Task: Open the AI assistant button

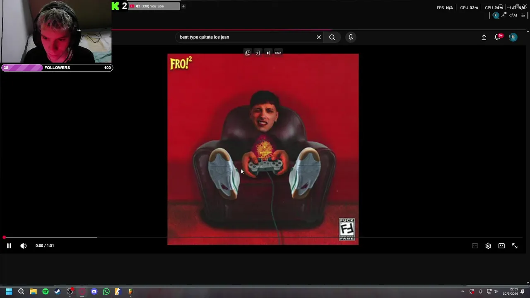Action: 513,15
